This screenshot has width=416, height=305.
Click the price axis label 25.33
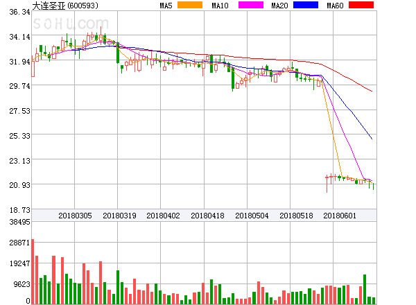coord(19,136)
